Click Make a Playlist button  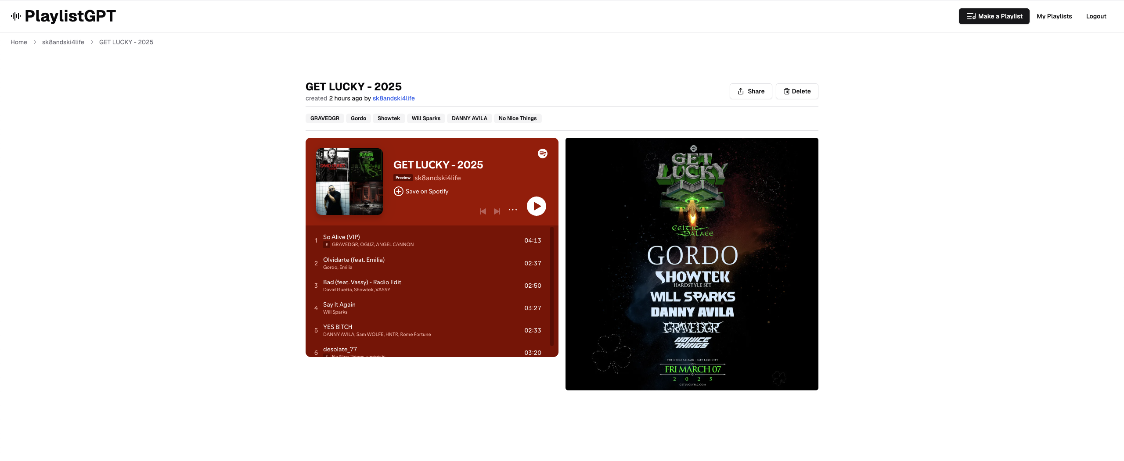[x=994, y=16]
